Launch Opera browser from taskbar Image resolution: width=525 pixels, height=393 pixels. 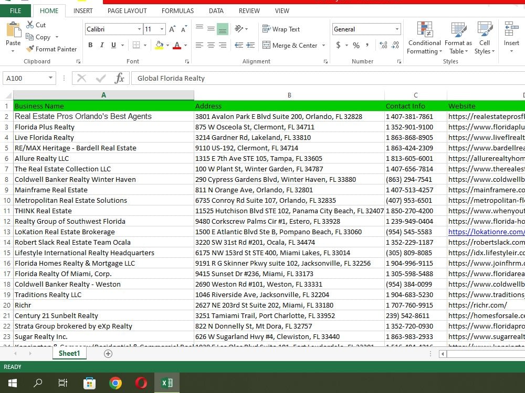141,383
